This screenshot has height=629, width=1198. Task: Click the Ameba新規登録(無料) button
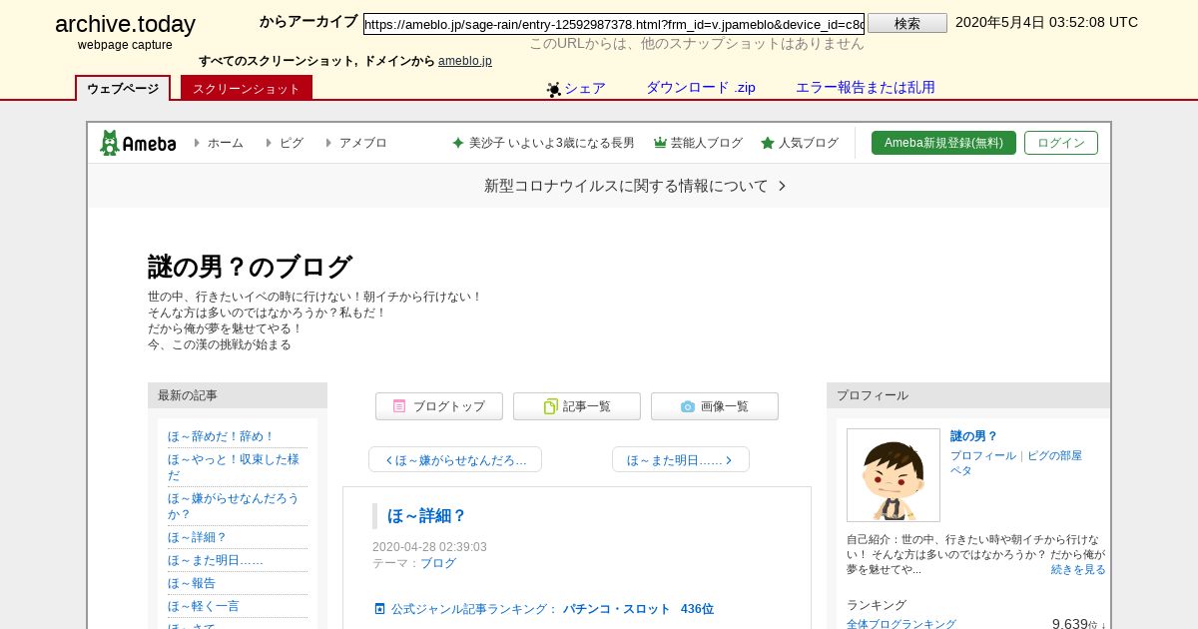(943, 143)
